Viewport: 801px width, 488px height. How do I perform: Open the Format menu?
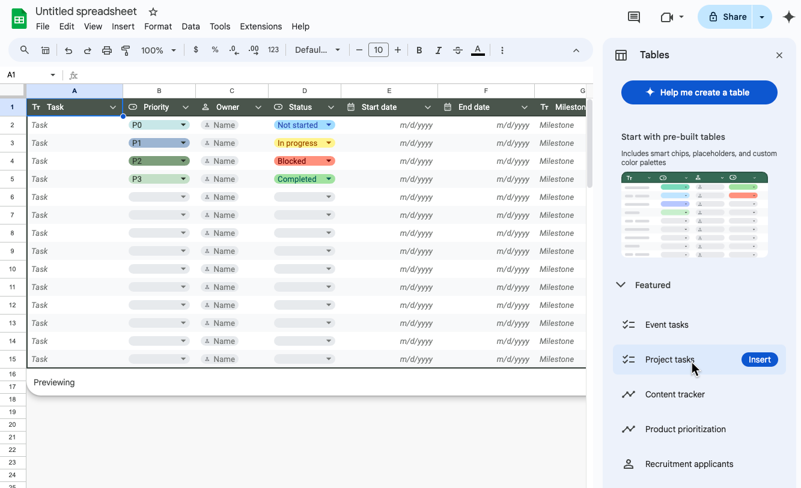158,26
